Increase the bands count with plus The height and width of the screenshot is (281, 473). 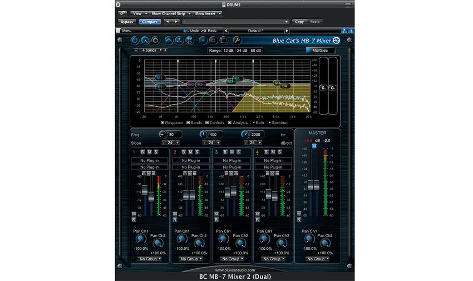click(165, 50)
